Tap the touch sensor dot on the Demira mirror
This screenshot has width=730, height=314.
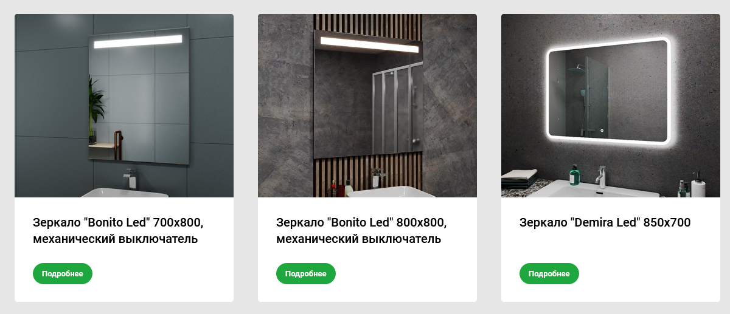(x=602, y=130)
